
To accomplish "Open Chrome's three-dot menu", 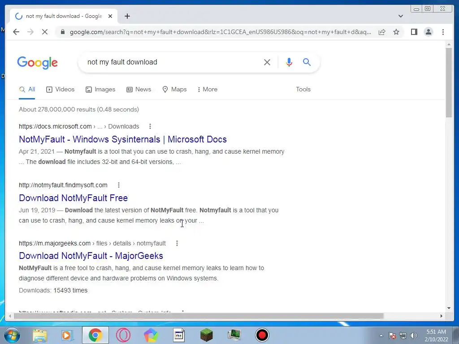I will coord(443,32).
